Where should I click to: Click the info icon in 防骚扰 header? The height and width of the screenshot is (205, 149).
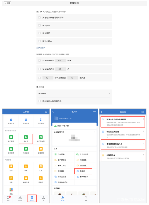point(143,112)
